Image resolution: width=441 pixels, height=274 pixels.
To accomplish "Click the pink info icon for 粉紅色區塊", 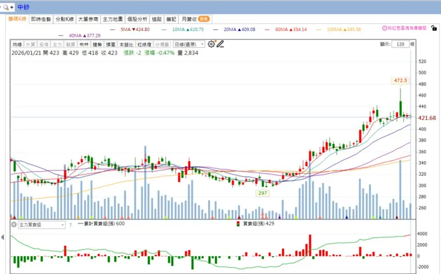I will [384, 28].
